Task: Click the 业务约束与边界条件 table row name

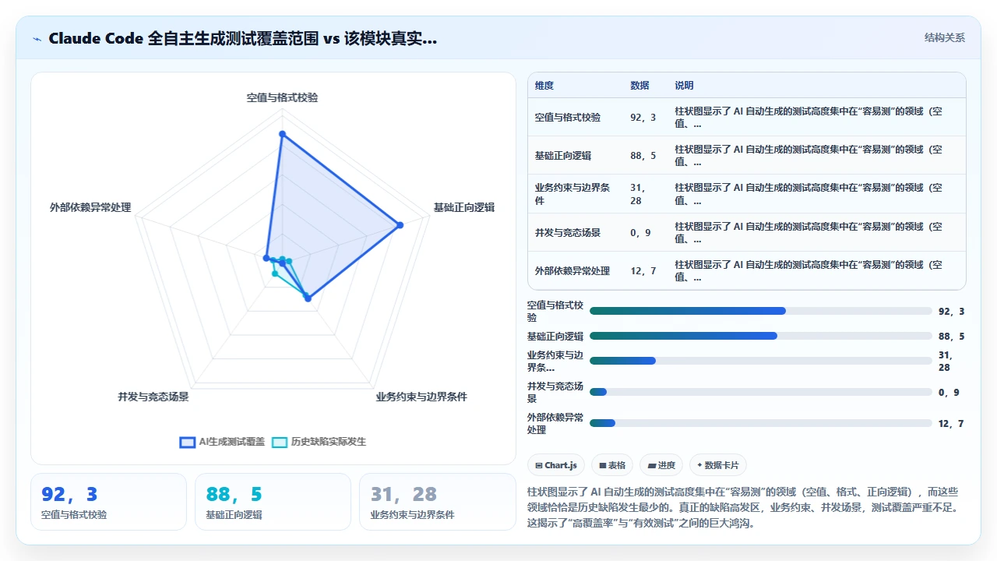Action: pos(572,194)
